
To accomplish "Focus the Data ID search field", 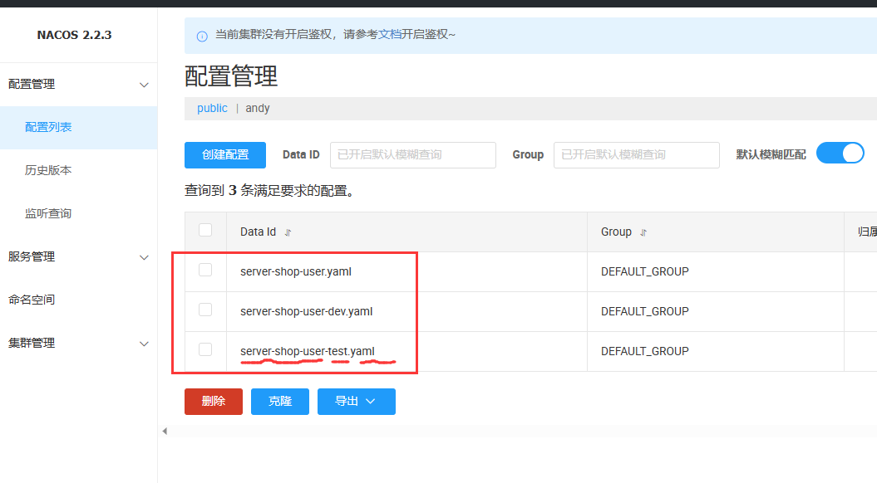I will tap(413, 154).
